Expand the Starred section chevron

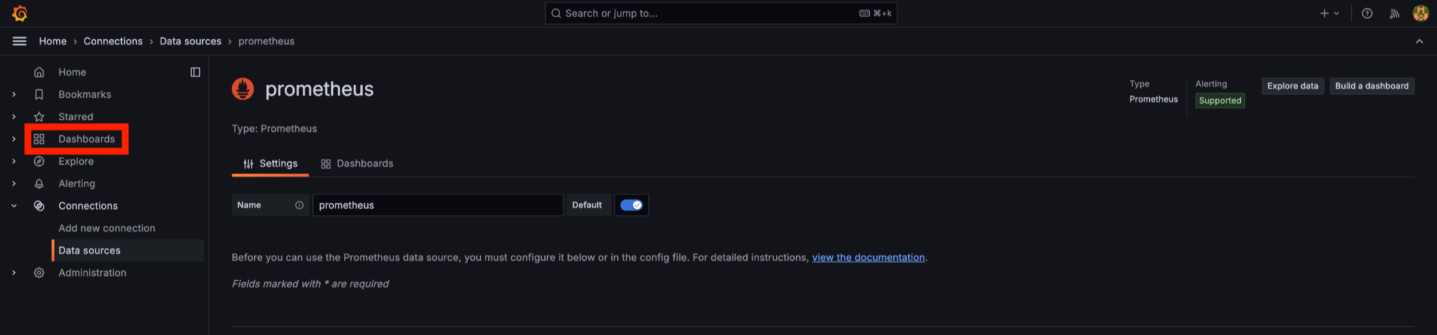pos(14,117)
